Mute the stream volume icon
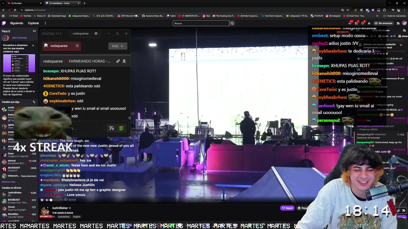The width and height of the screenshot is (408, 229). click(47, 200)
